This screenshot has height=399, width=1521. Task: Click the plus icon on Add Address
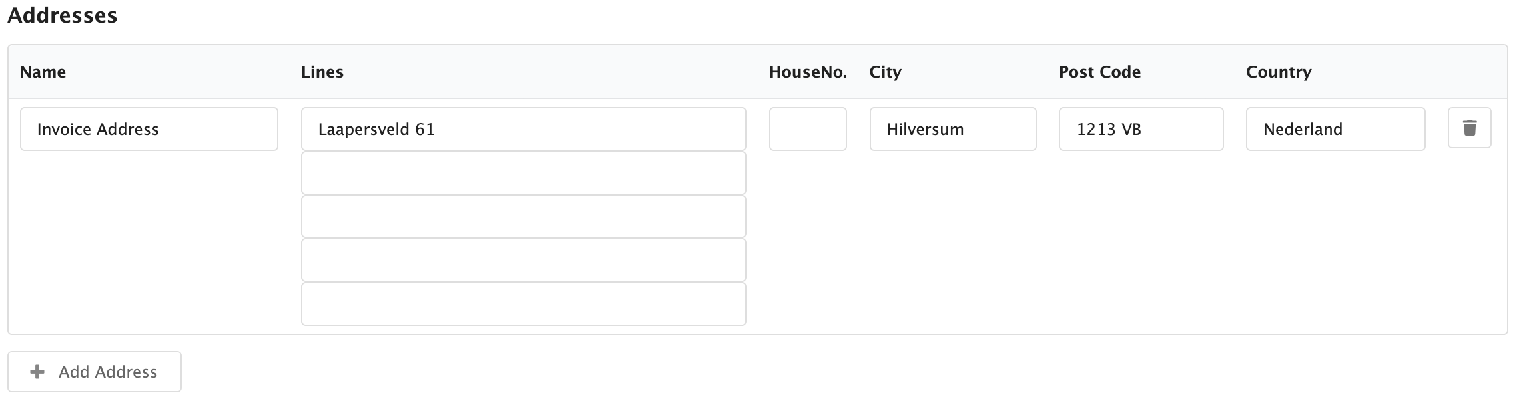click(38, 372)
